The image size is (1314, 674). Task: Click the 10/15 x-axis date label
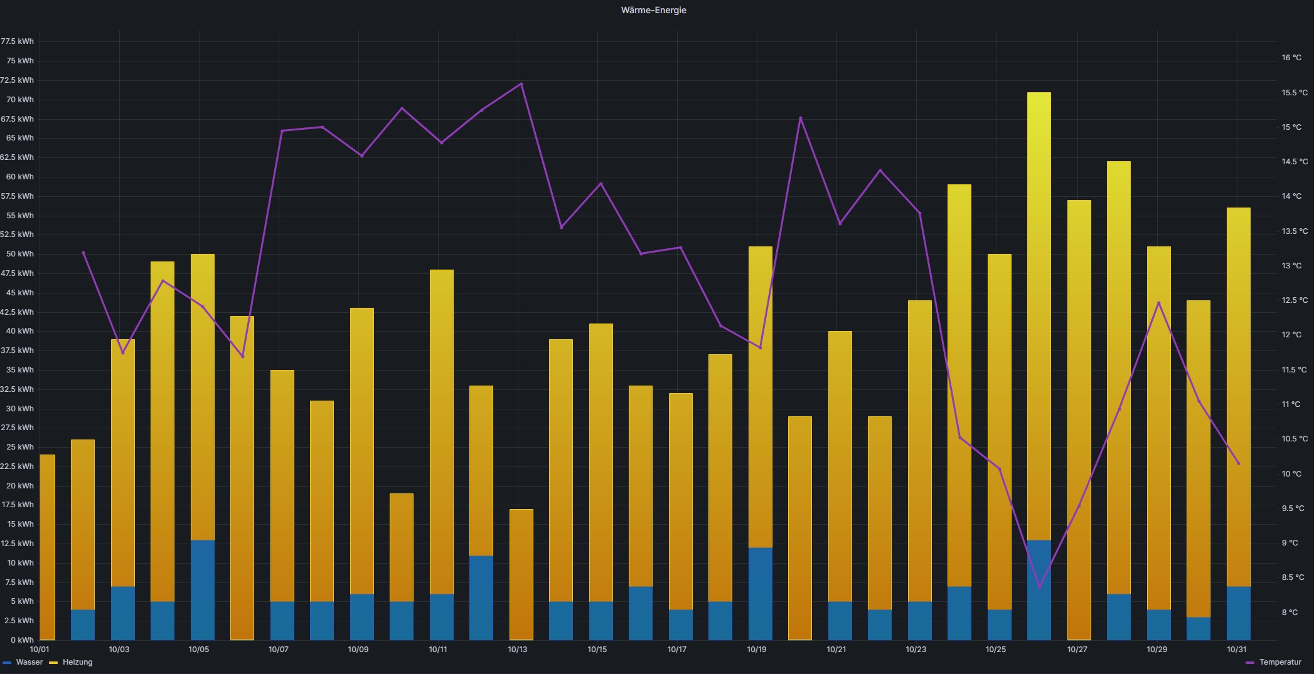[597, 650]
